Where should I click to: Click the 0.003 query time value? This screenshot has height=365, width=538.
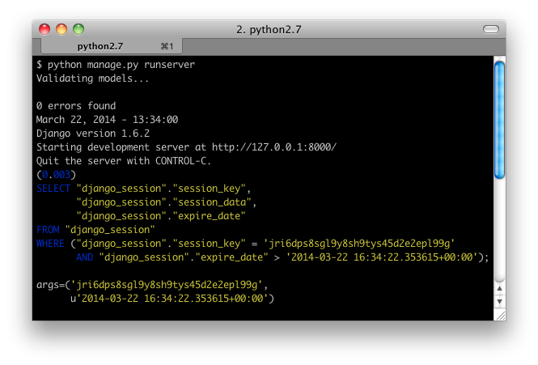point(56,175)
